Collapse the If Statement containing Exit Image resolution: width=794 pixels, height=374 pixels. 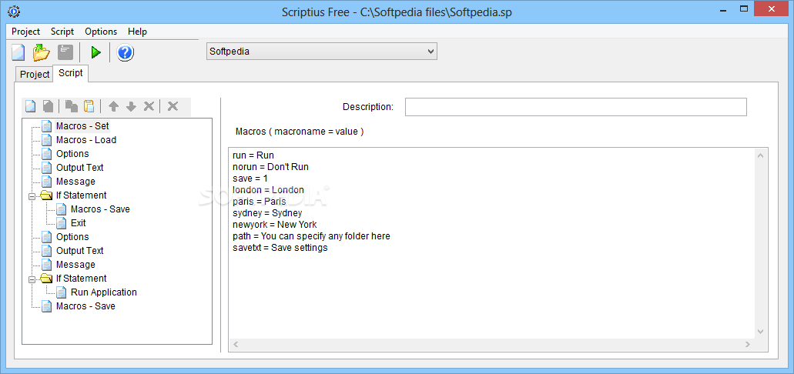click(32, 196)
